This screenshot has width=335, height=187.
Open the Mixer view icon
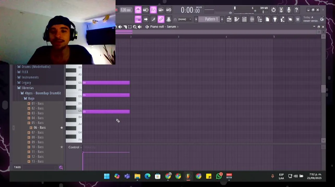point(252,19)
